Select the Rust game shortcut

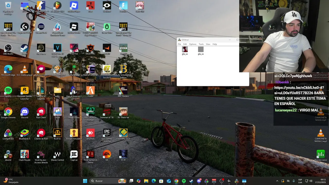[90, 7]
